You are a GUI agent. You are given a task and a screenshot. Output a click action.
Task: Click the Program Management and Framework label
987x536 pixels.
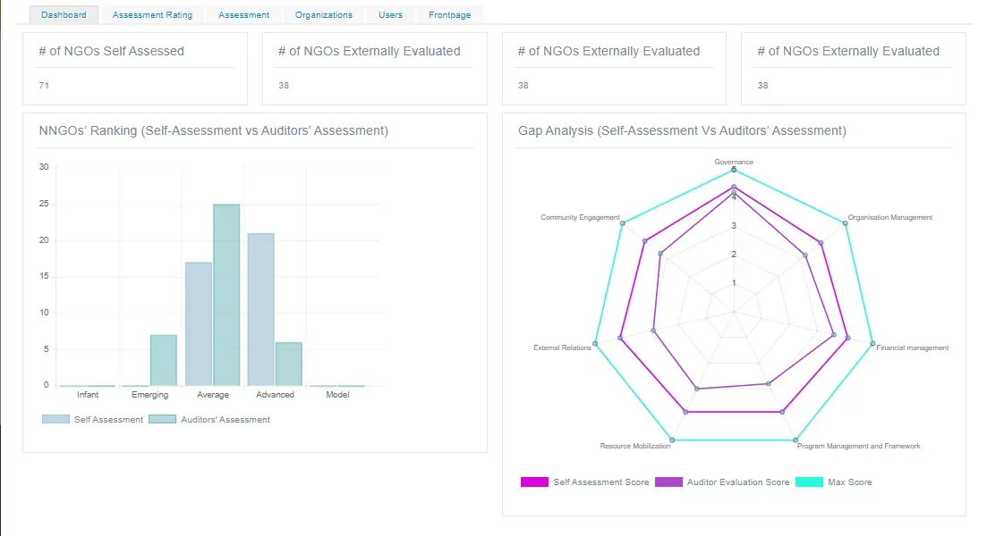(858, 446)
